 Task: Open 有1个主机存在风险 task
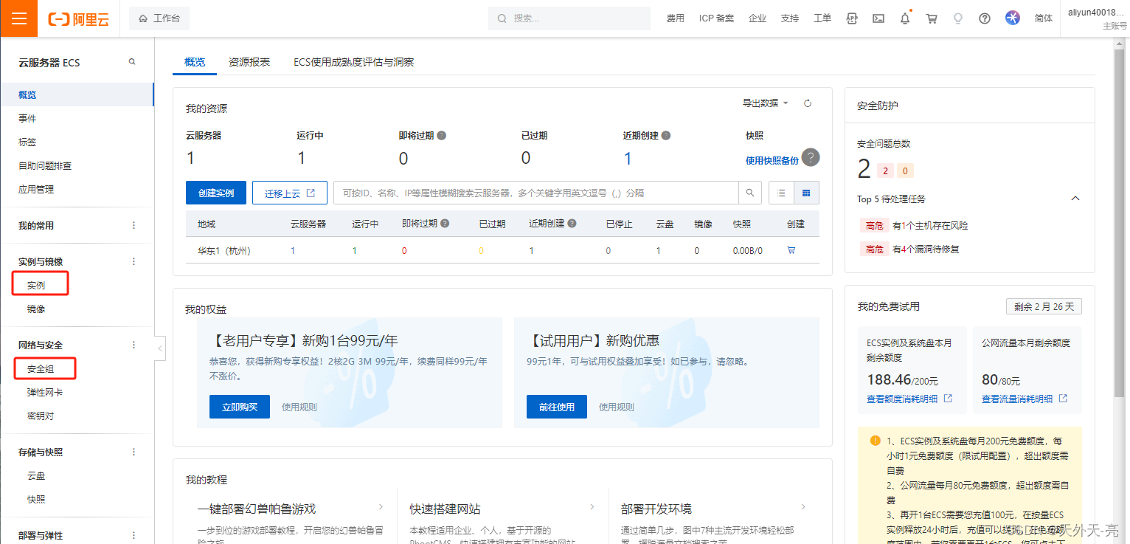click(x=930, y=226)
